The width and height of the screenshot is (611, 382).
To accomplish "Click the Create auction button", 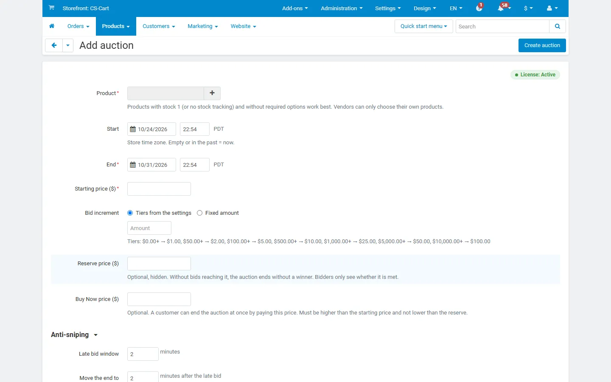I will click(542, 45).
